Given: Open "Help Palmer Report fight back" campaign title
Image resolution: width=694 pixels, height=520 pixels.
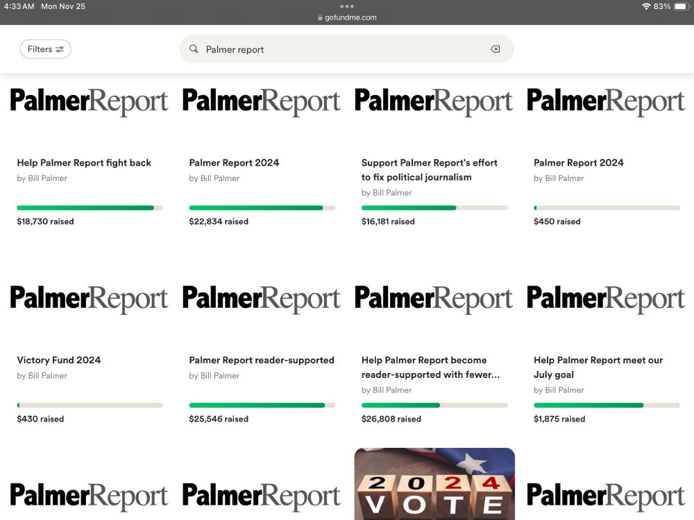Looking at the screenshot, I should (x=84, y=163).
